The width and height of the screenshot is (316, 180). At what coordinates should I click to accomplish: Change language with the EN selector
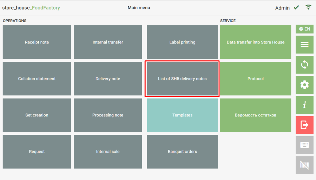(x=304, y=29)
